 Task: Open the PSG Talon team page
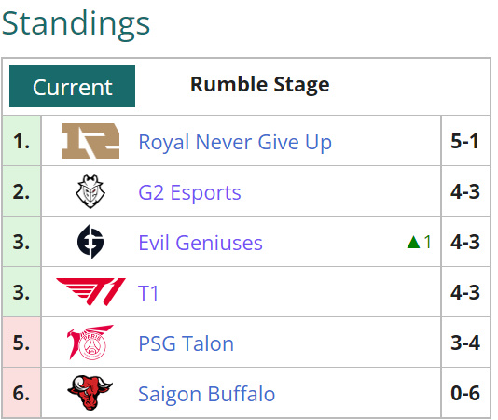coord(187,343)
